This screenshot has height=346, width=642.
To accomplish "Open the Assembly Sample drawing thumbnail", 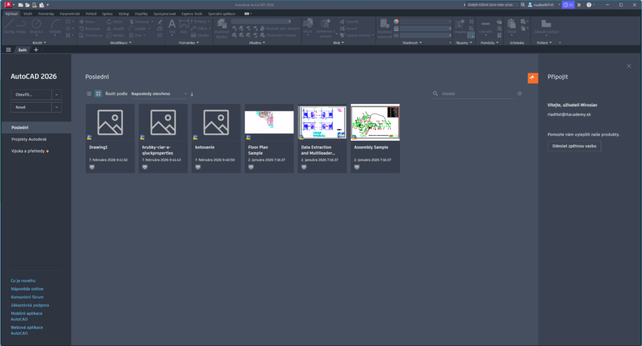I will click(x=375, y=122).
